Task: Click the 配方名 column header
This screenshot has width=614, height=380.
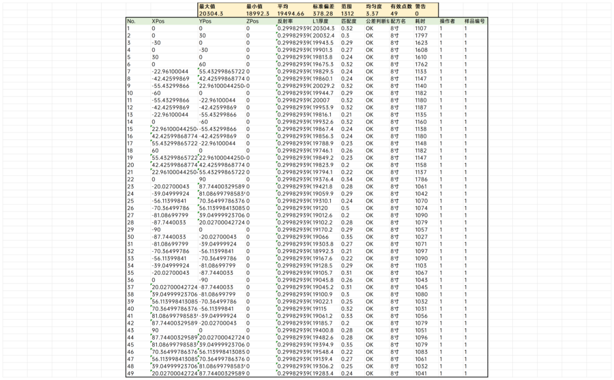Action: (x=402, y=21)
